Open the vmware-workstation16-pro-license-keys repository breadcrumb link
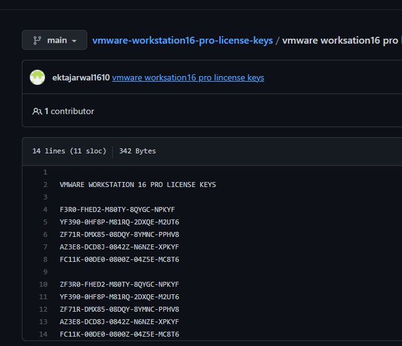This screenshot has width=402, height=346. 183,40
